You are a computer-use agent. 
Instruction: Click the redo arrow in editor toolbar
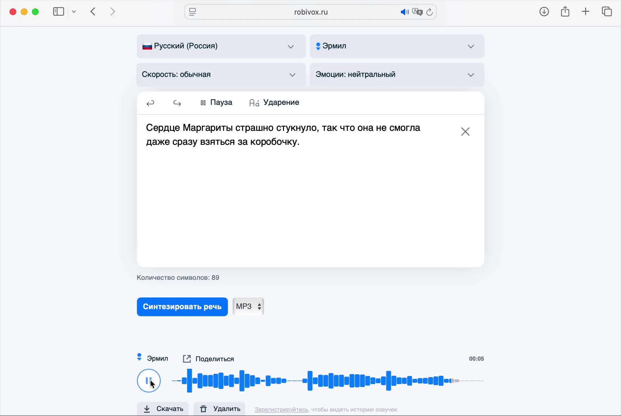pyautogui.click(x=177, y=103)
